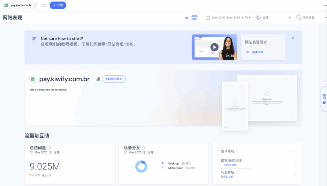The width and height of the screenshot is (327, 186).
Task: Click the desktop site preview screenshot
Action: (272, 98)
